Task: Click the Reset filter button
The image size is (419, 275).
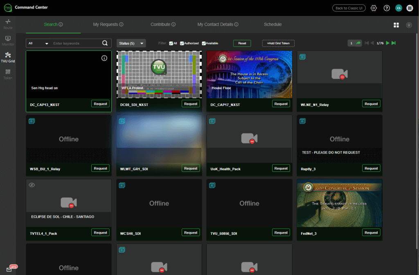Action: [x=242, y=43]
